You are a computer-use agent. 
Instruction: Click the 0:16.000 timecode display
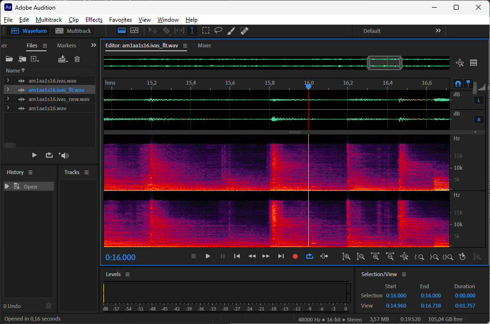[120, 257]
